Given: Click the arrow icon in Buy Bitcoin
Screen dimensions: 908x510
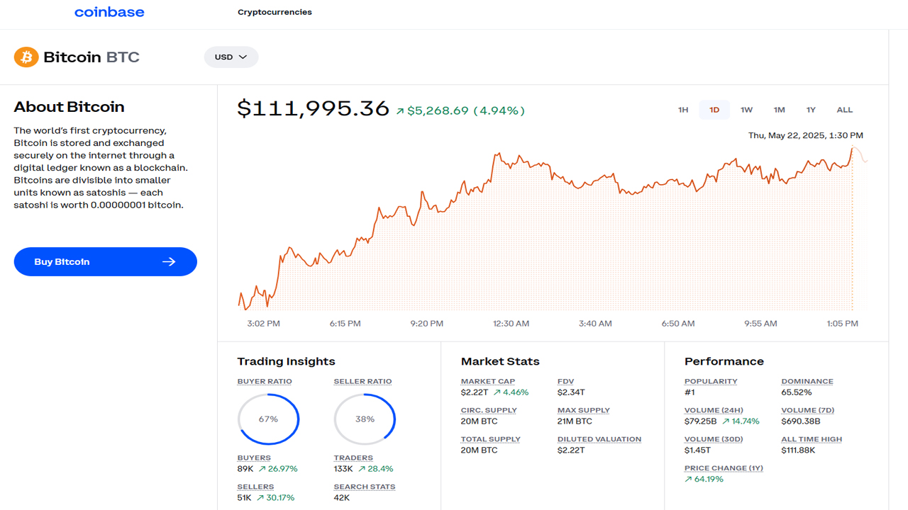Looking at the screenshot, I should tap(169, 262).
